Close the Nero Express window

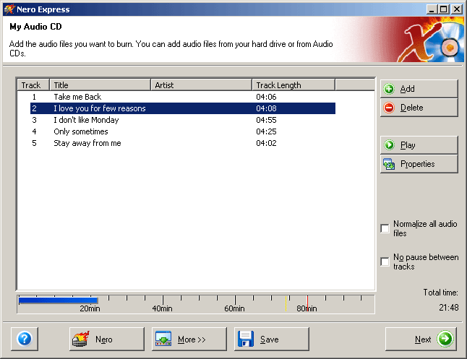[x=456, y=9]
